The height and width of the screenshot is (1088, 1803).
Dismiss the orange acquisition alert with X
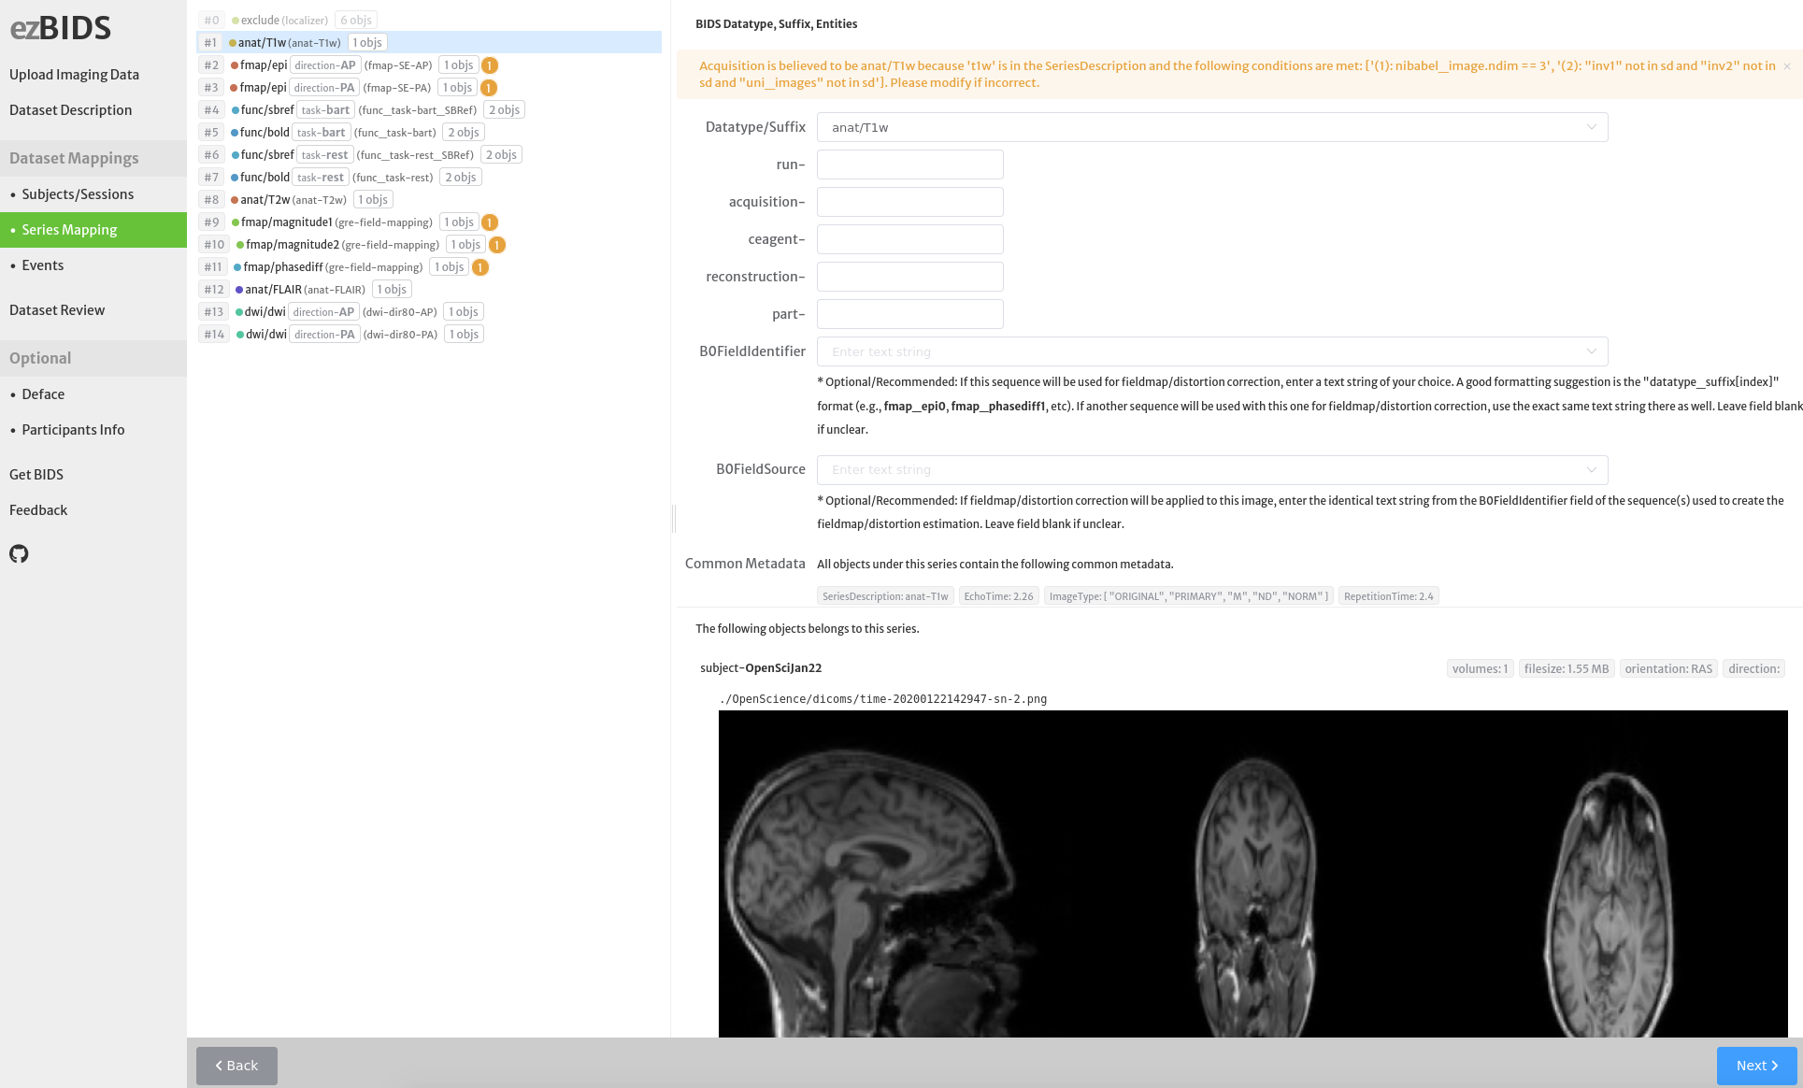(1787, 66)
